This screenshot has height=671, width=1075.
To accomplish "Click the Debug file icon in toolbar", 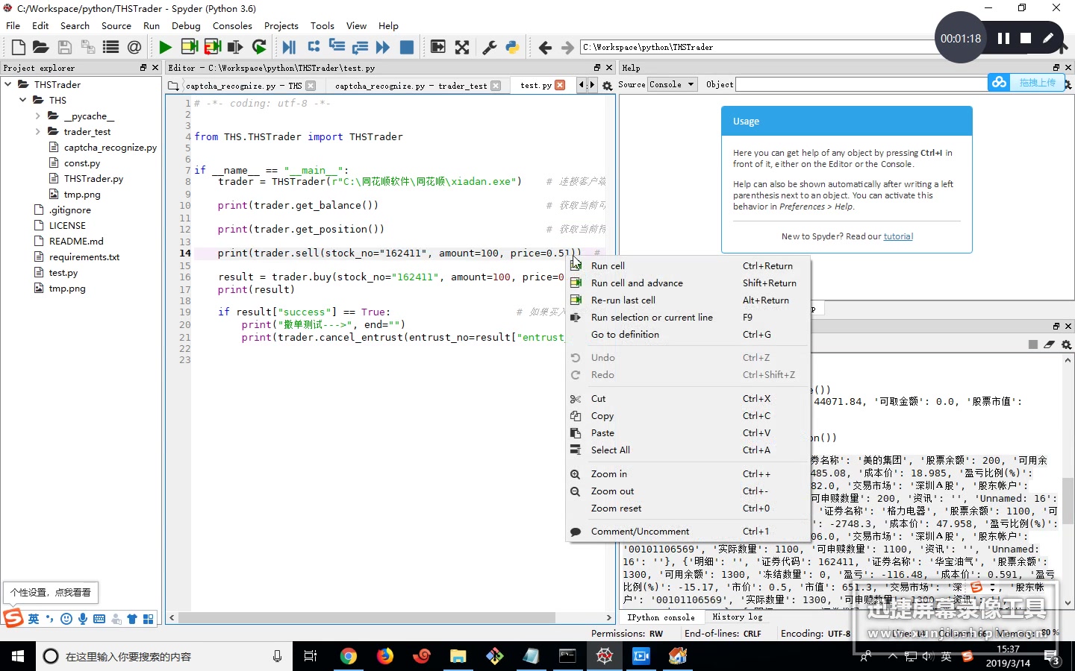I will click(289, 48).
